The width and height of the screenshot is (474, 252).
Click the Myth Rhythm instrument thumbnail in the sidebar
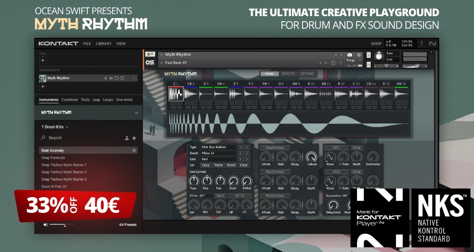pyautogui.click(x=43, y=78)
